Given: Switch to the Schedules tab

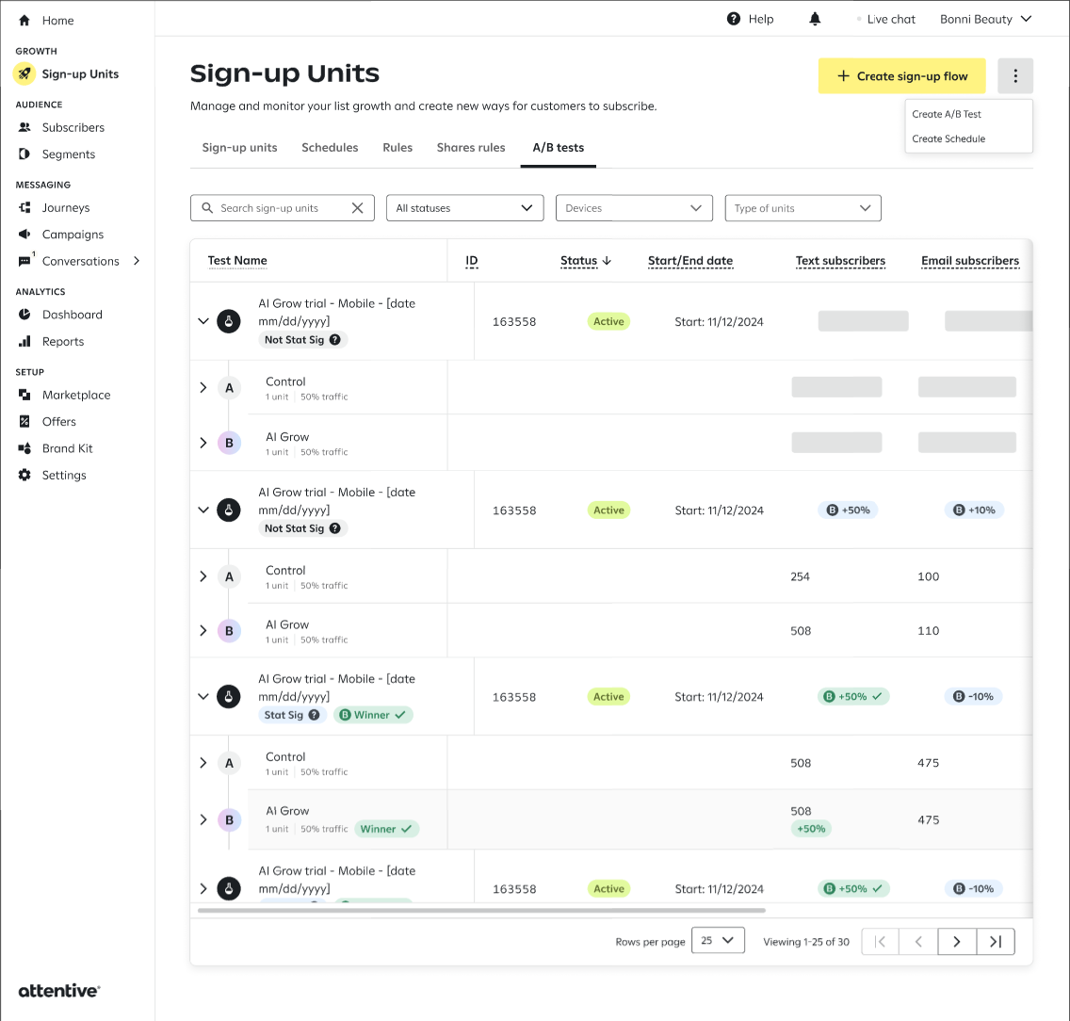Looking at the screenshot, I should 330,148.
